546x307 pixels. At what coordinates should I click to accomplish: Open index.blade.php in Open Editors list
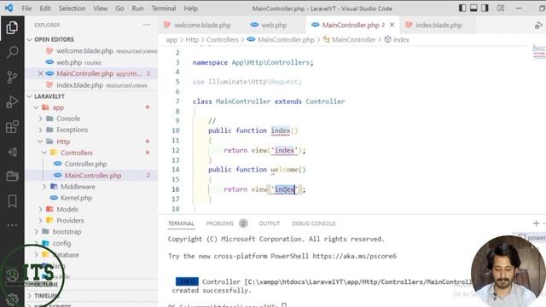[92, 85]
